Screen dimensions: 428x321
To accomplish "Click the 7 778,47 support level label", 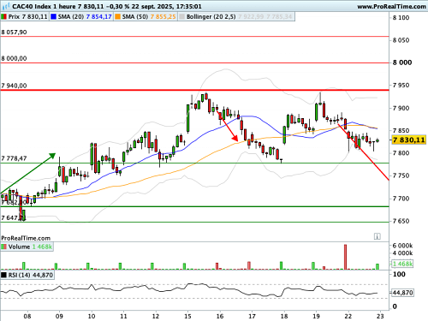I will (x=14, y=158).
